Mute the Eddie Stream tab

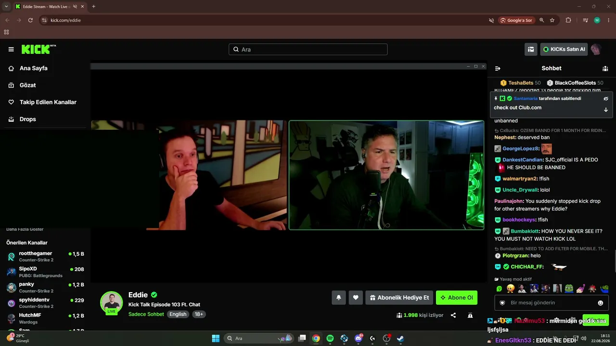pos(75,7)
